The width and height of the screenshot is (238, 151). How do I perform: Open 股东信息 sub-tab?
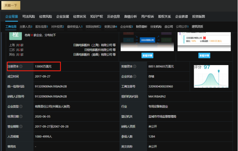(x=42, y=27)
